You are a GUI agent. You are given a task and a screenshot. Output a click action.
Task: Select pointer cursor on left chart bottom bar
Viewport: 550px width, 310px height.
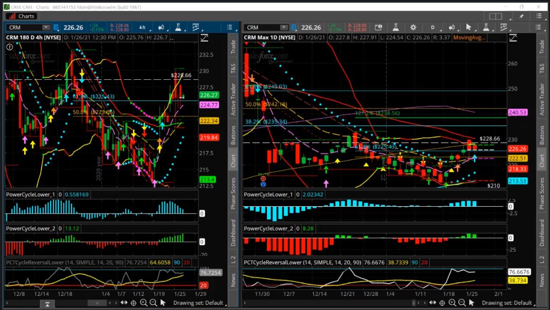pos(163,302)
